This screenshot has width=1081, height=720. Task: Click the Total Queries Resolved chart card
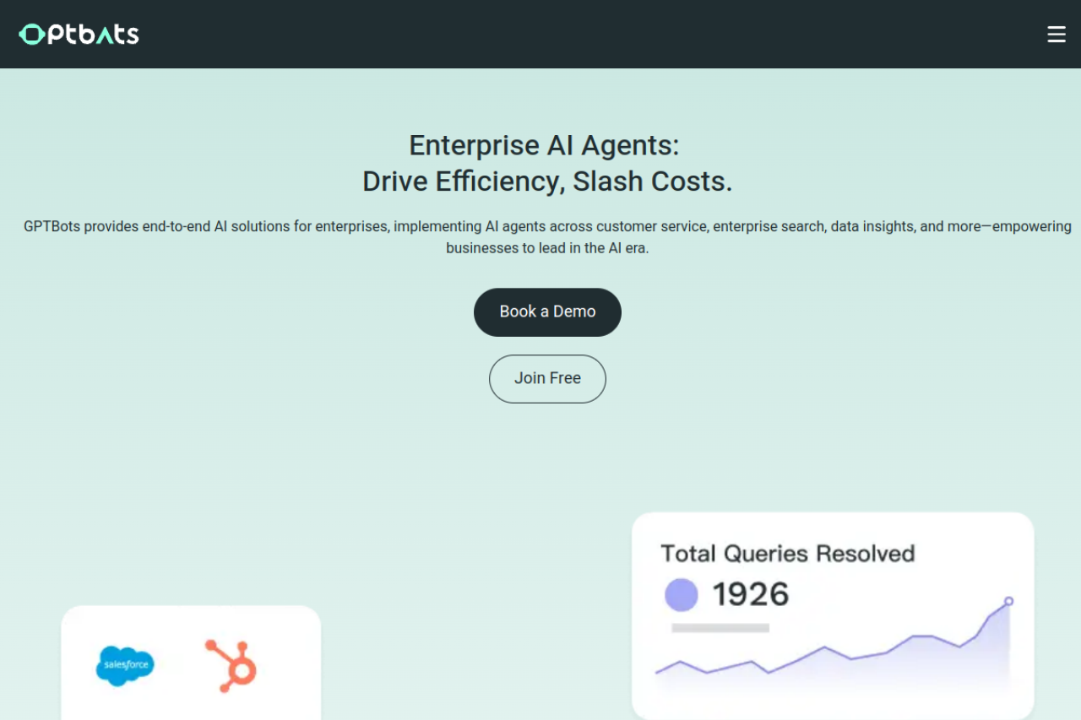pos(833,615)
